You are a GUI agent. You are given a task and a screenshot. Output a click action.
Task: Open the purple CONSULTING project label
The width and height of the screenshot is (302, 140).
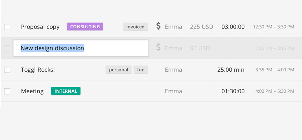coord(85,26)
